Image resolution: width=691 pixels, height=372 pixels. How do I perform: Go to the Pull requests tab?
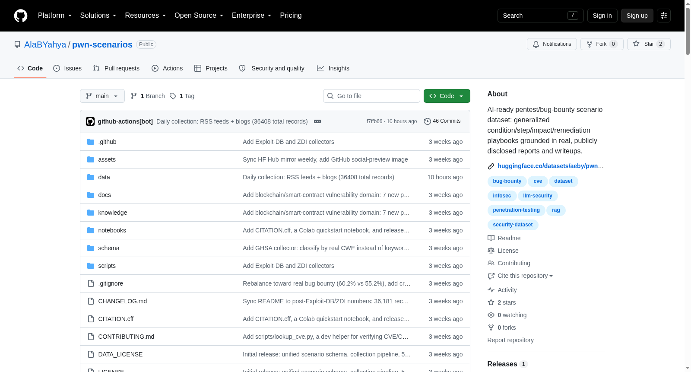(x=116, y=68)
